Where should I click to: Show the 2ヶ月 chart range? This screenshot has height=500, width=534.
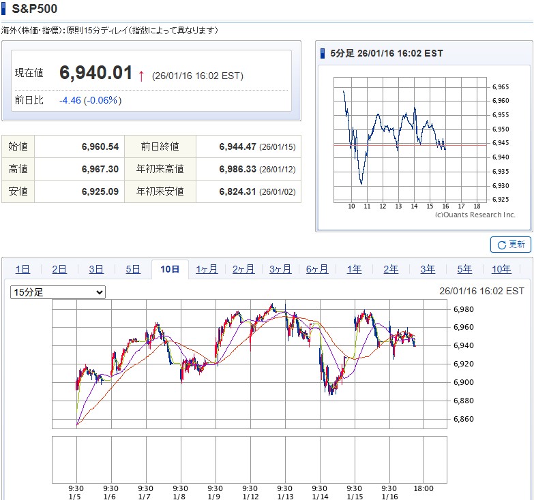pos(243,269)
